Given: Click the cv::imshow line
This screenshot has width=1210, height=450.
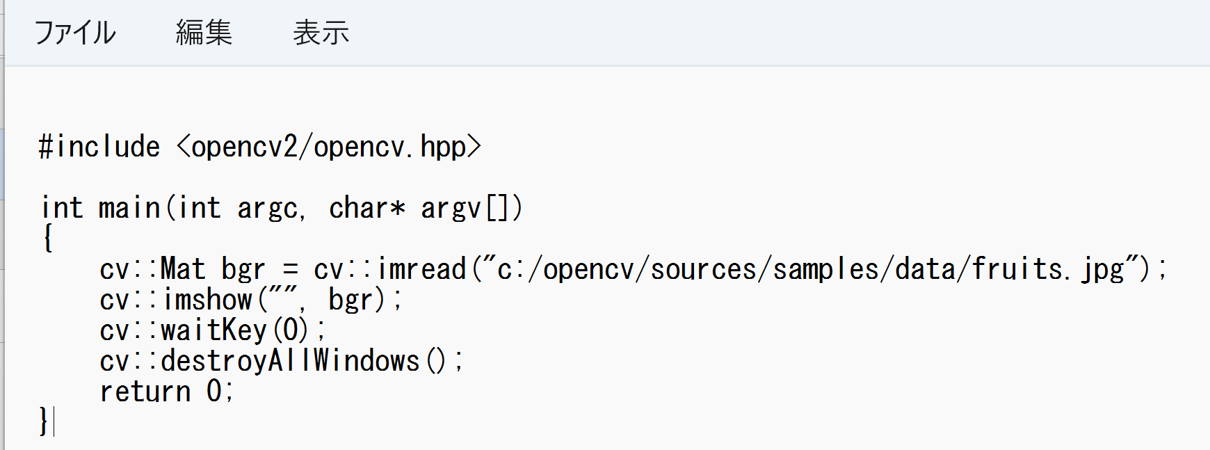Looking at the screenshot, I should (251, 300).
